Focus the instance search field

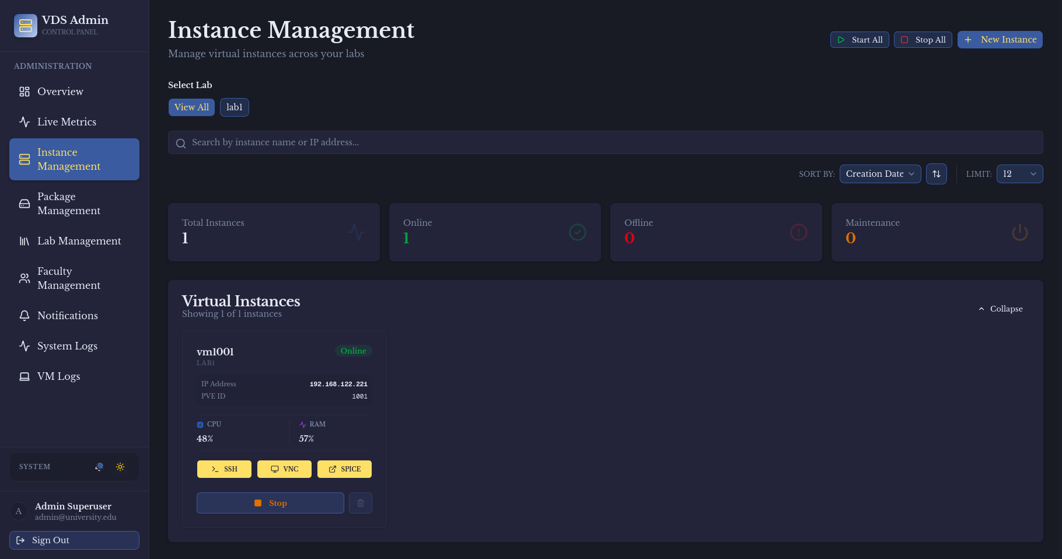coord(606,142)
